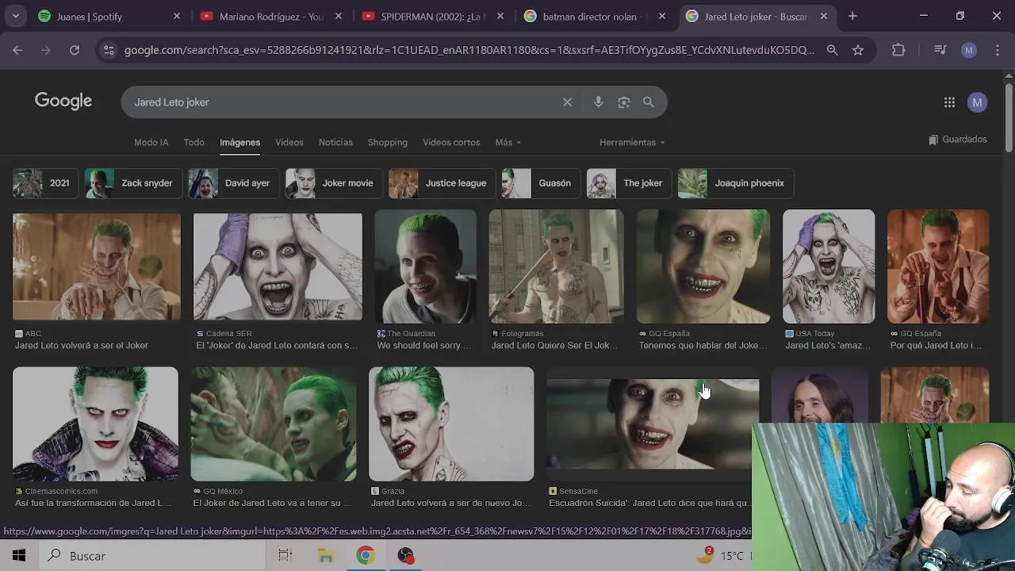Open USA Today Joker thumbnail
The width and height of the screenshot is (1015, 571).
click(829, 266)
